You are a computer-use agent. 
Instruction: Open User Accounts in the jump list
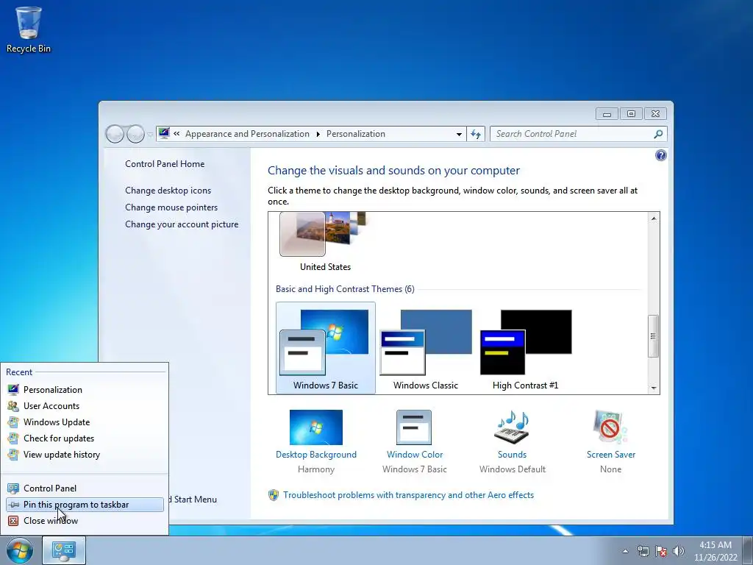point(85,406)
